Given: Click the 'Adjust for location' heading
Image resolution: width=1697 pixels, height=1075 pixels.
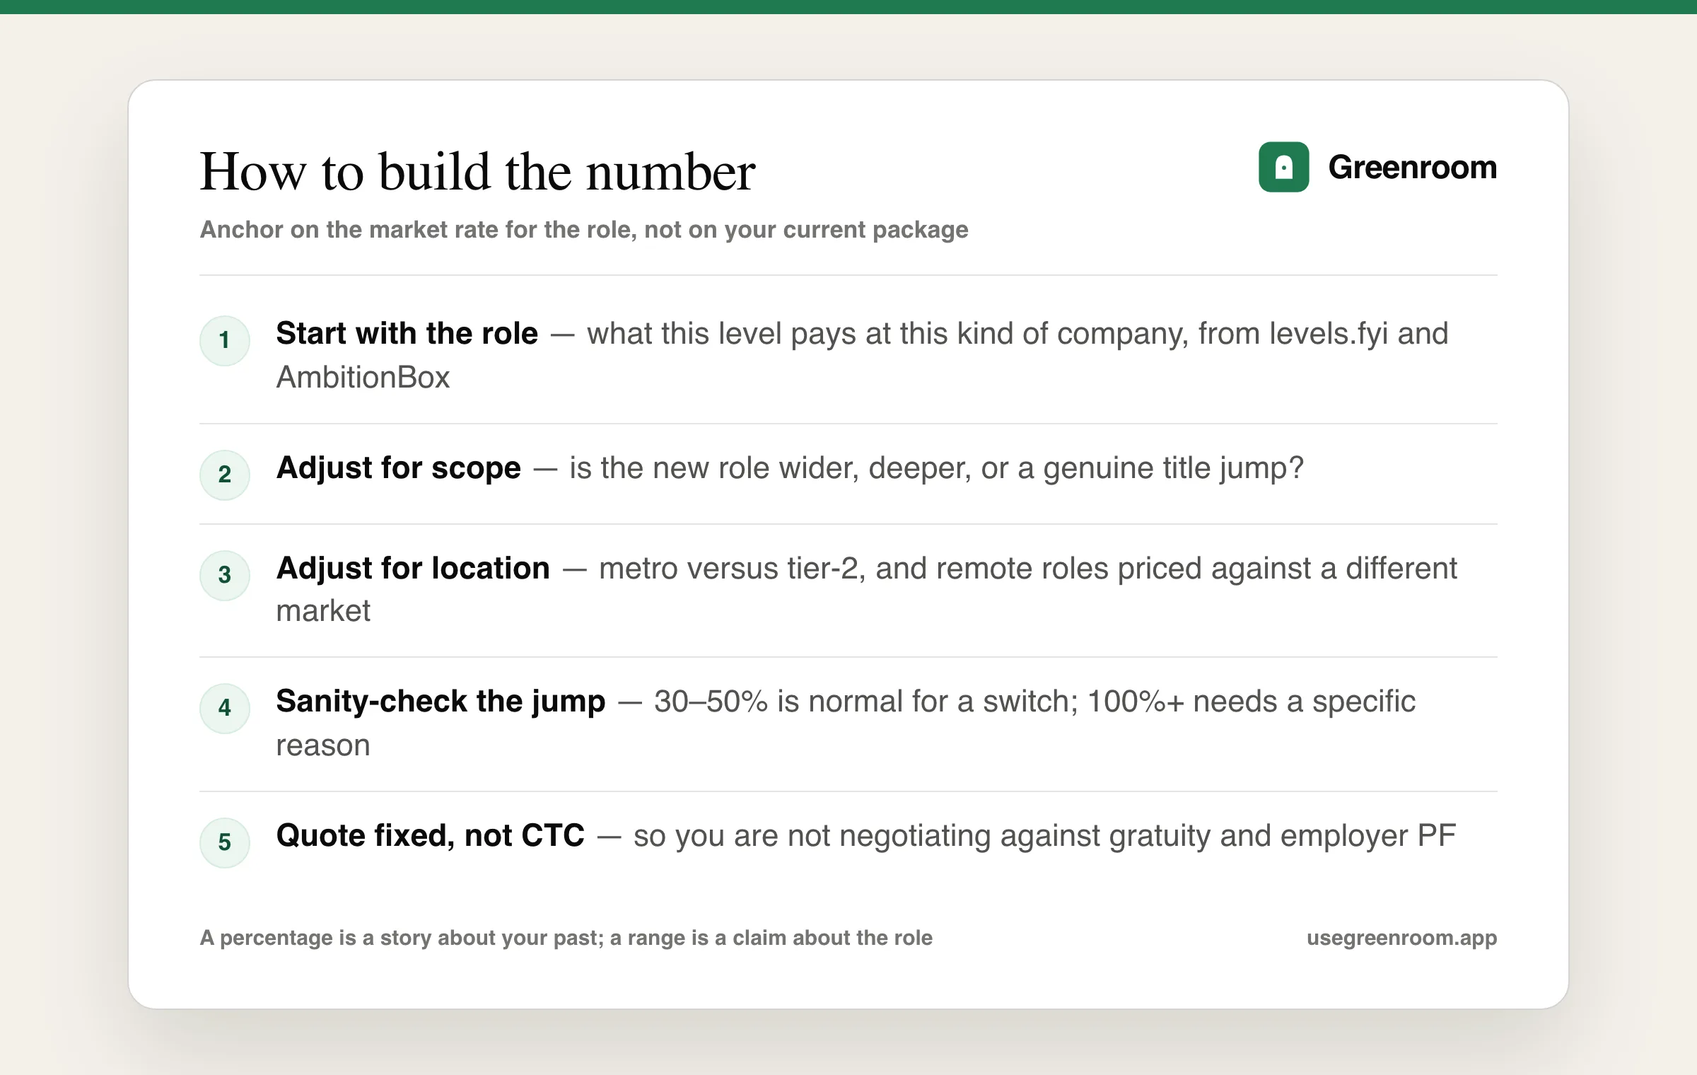Looking at the screenshot, I should point(413,568).
